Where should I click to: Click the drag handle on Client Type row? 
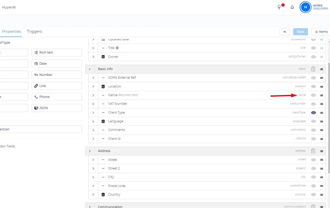click(x=322, y=113)
